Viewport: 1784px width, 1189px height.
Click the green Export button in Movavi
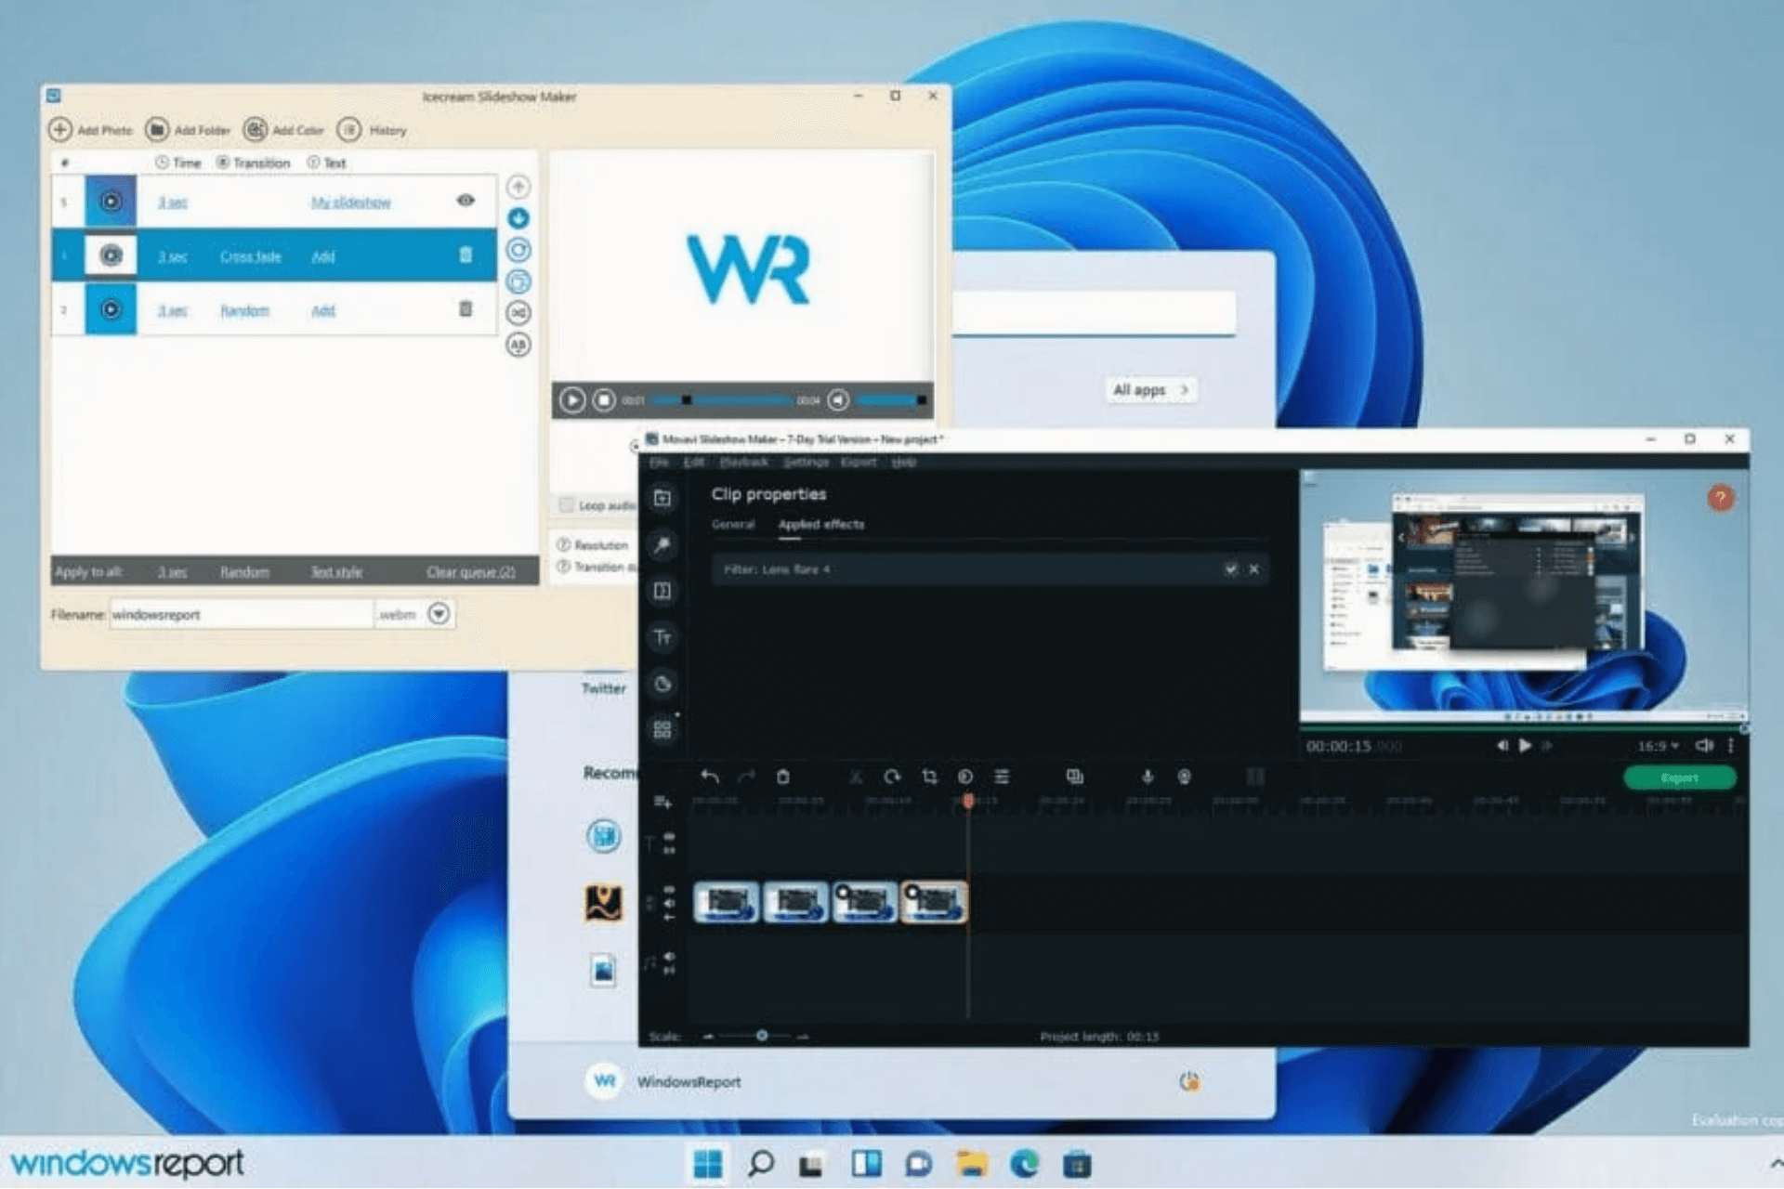[x=1679, y=777]
